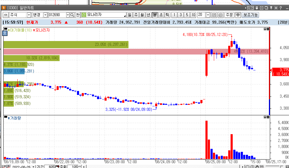Set interval to 5 minutes
289x168 pixels.
pos(187,15)
